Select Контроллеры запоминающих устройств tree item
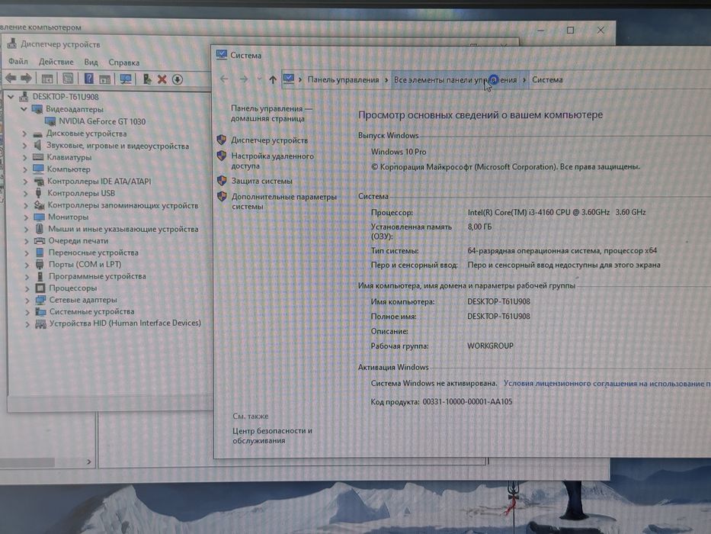711x534 pixels. click(x=123, y=205)
